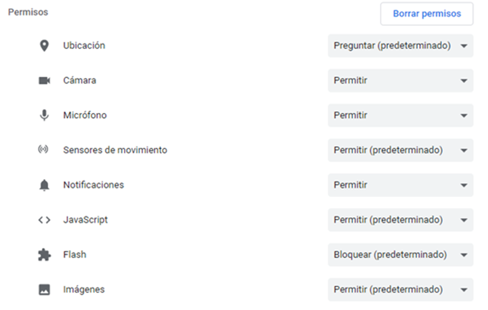Click the Micrófono microphone icon

click(x=44, y=116)
